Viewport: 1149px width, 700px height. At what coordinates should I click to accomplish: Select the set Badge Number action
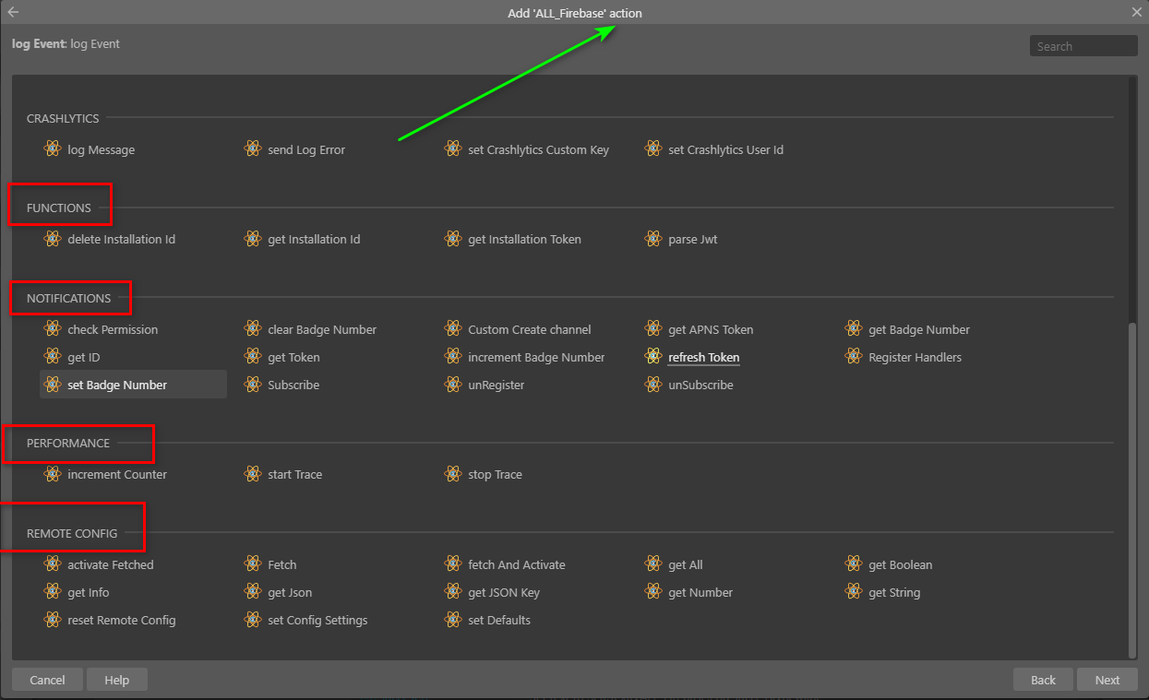coord(117,385)
